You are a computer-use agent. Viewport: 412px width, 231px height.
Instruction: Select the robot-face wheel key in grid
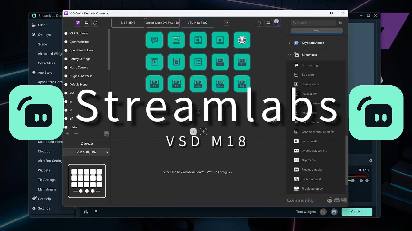[x=242, y=40]
